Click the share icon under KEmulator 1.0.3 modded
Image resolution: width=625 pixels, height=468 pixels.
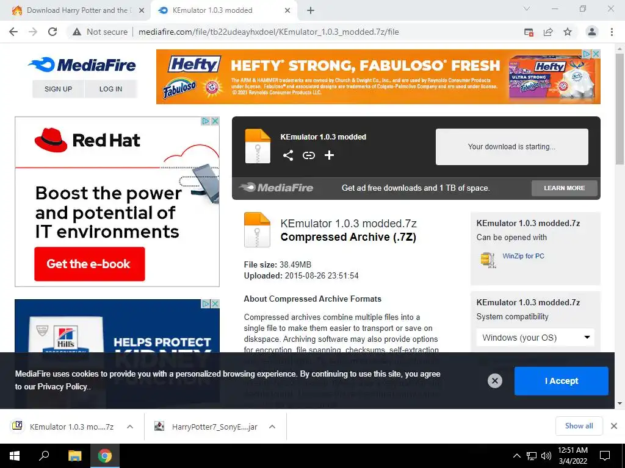point(288,155)
